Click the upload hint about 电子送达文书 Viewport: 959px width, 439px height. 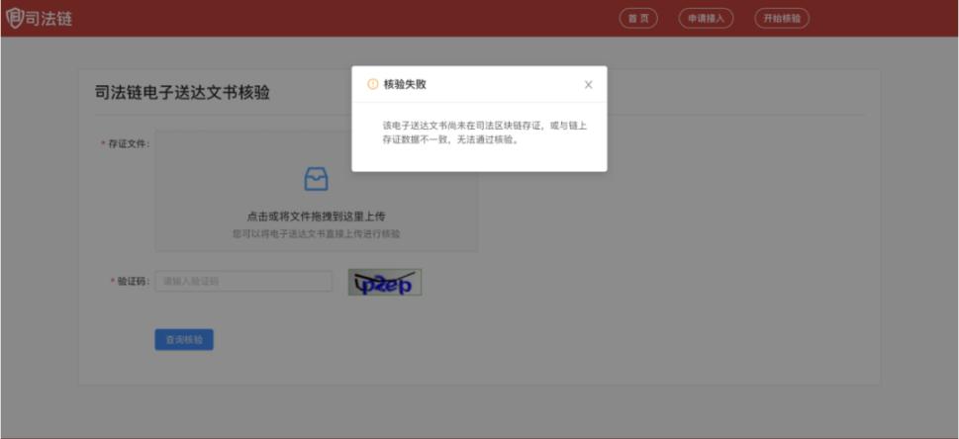(x=316, y=234)
